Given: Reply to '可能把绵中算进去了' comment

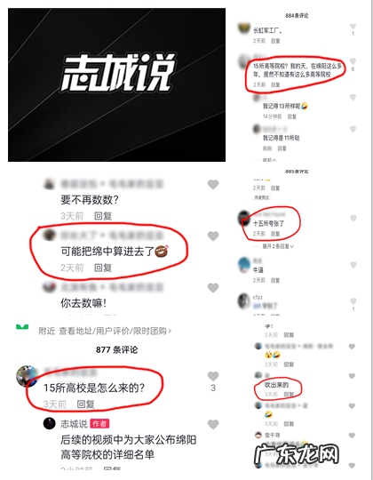Looking at the screenshot, I should click(103, 268).
